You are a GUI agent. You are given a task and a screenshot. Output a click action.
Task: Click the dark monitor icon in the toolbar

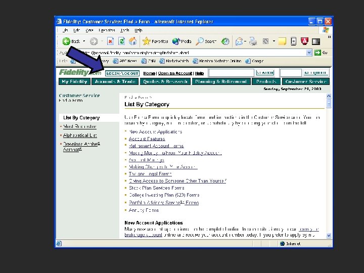point(316,41)
